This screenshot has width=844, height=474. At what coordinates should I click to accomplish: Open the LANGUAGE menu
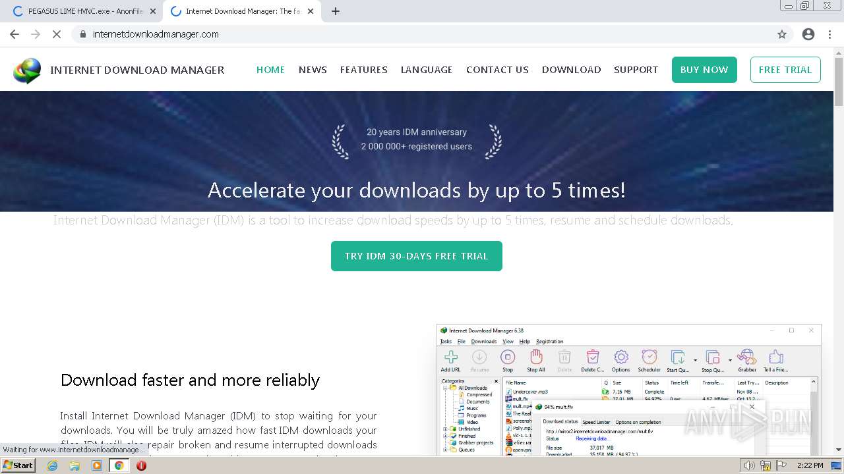point(427,70)
